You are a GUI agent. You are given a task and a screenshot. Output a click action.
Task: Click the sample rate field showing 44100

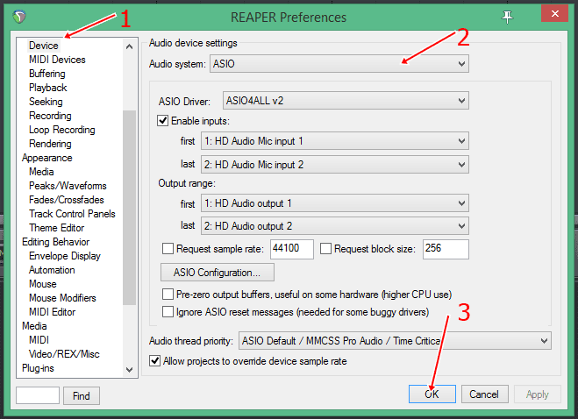click(292, 249)
